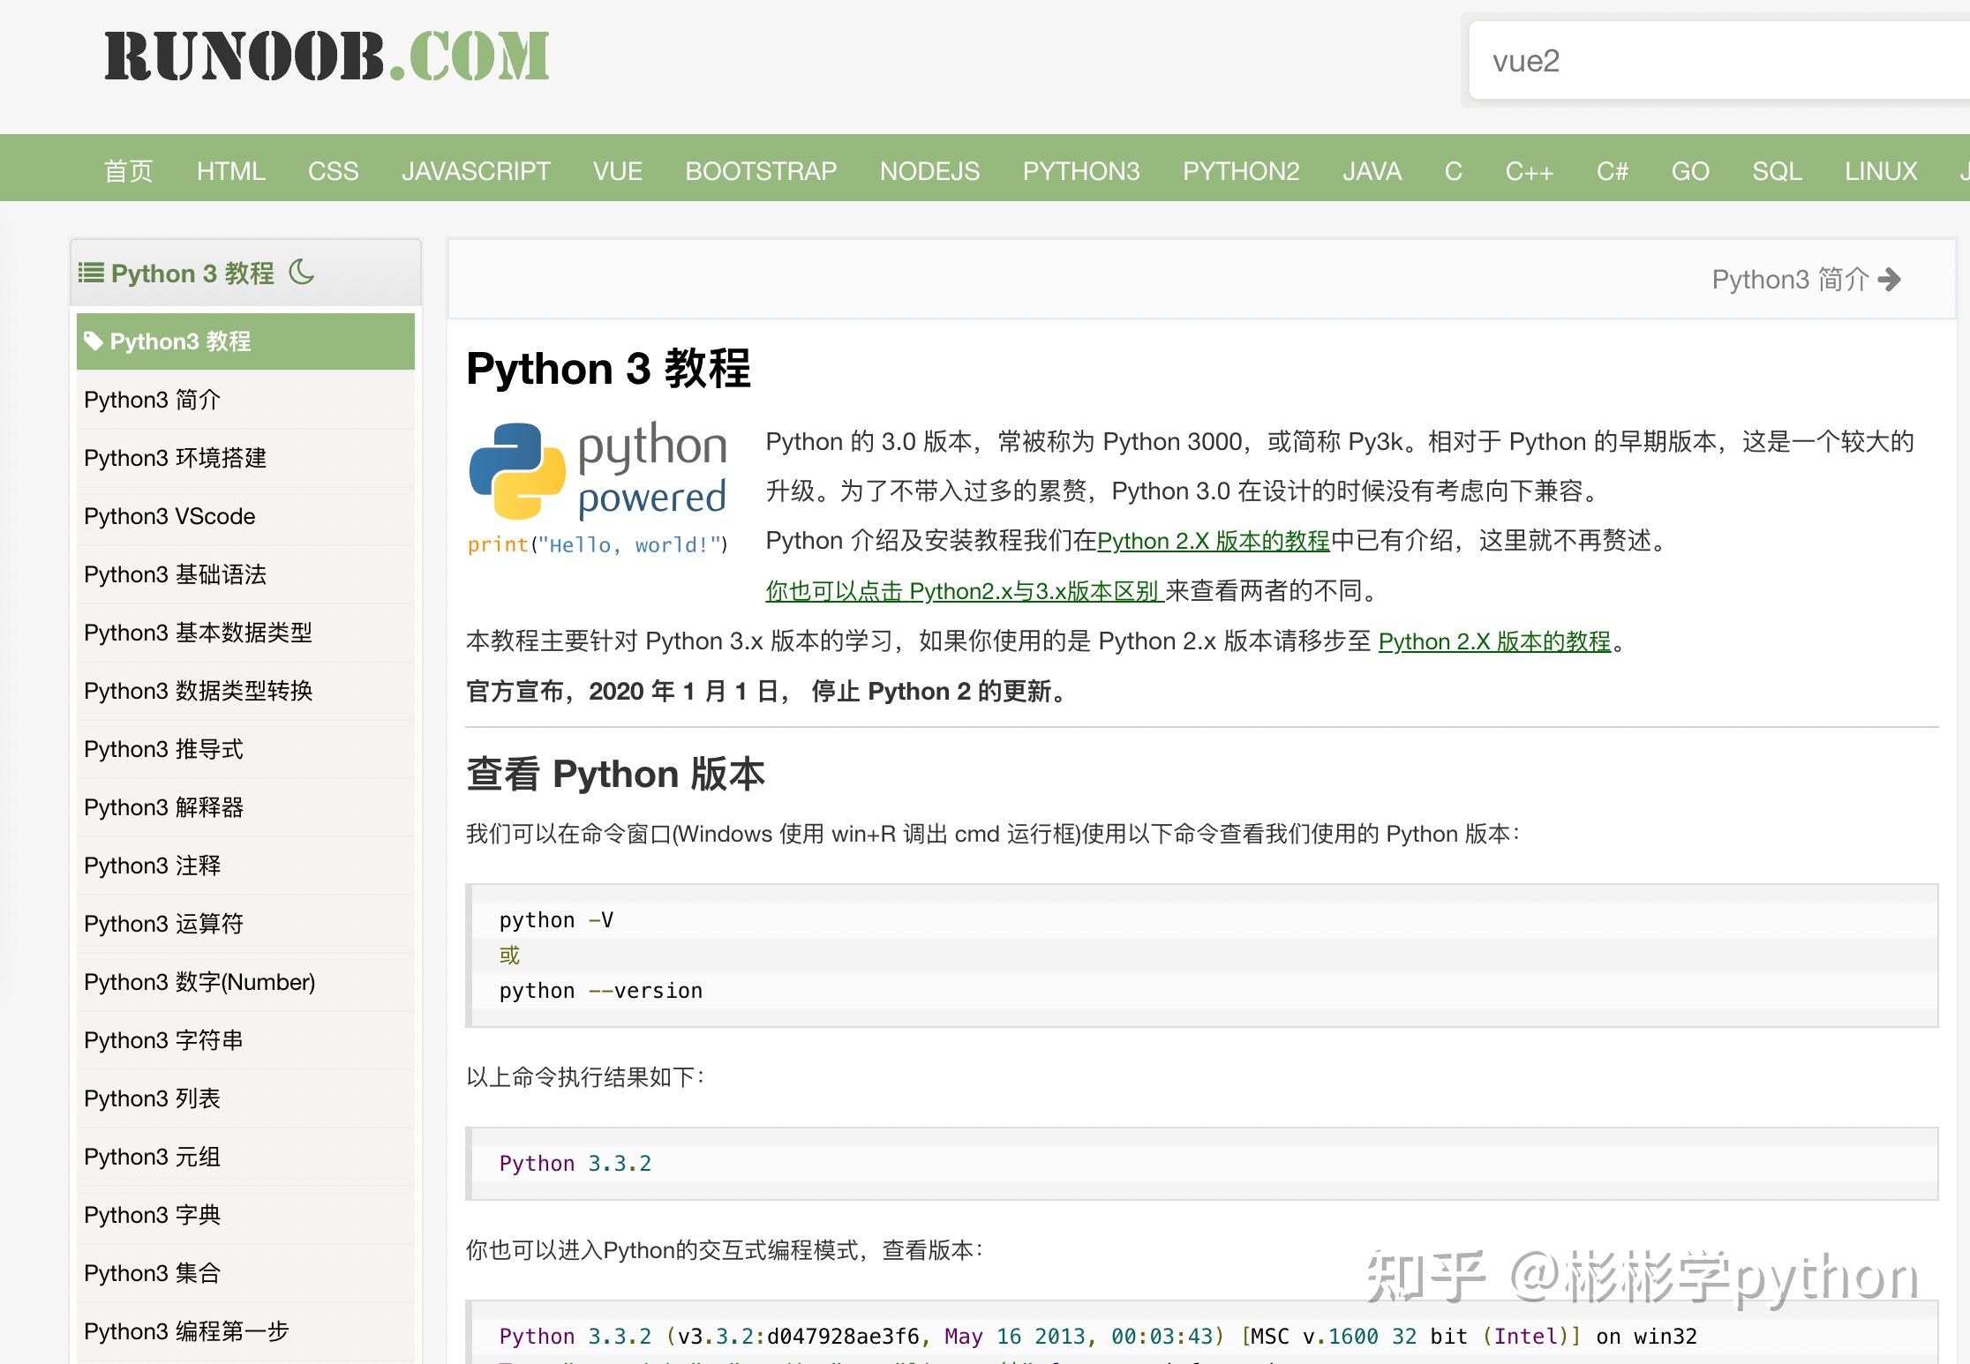Select Python3 字典 in the sidebar
Viewport: 1970px width, 1364px height.
[x=152, y=1215]
